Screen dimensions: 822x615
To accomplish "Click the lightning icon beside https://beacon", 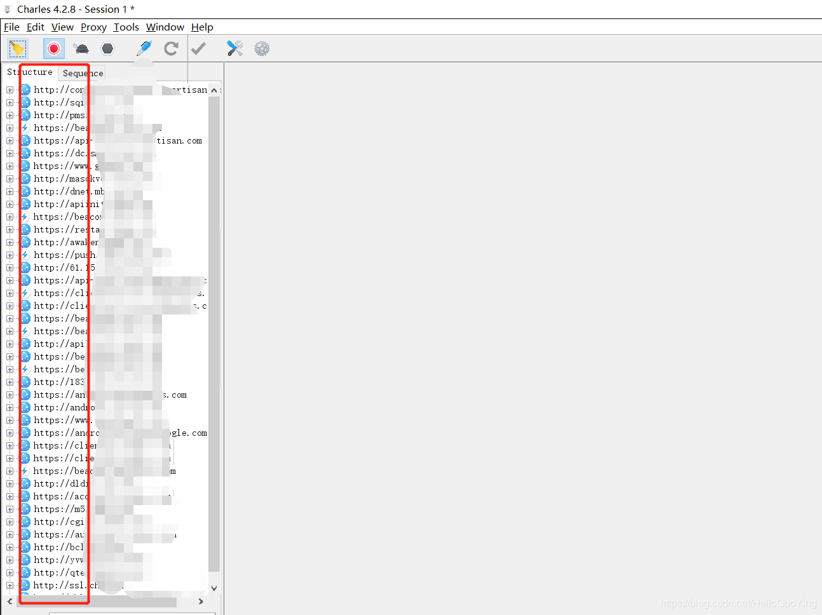I will click(25, 217).
